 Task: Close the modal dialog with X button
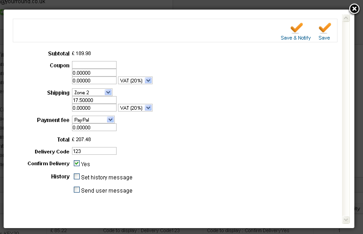coord(355,9)
